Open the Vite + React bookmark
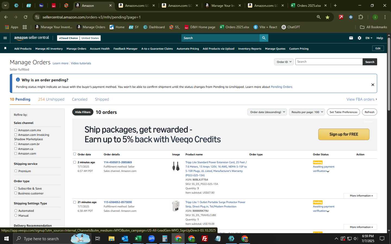This screenshot has width=391, height=244. (265, 27)
